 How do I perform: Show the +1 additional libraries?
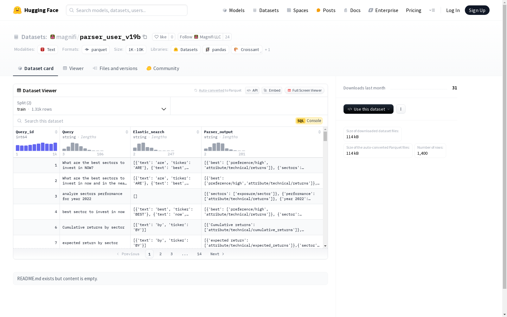pos(267,49)
